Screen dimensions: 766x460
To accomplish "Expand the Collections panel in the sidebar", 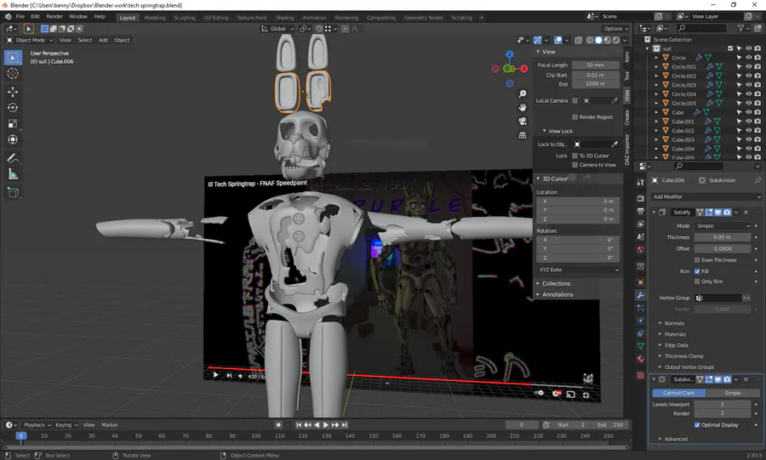I will point(557,283).
